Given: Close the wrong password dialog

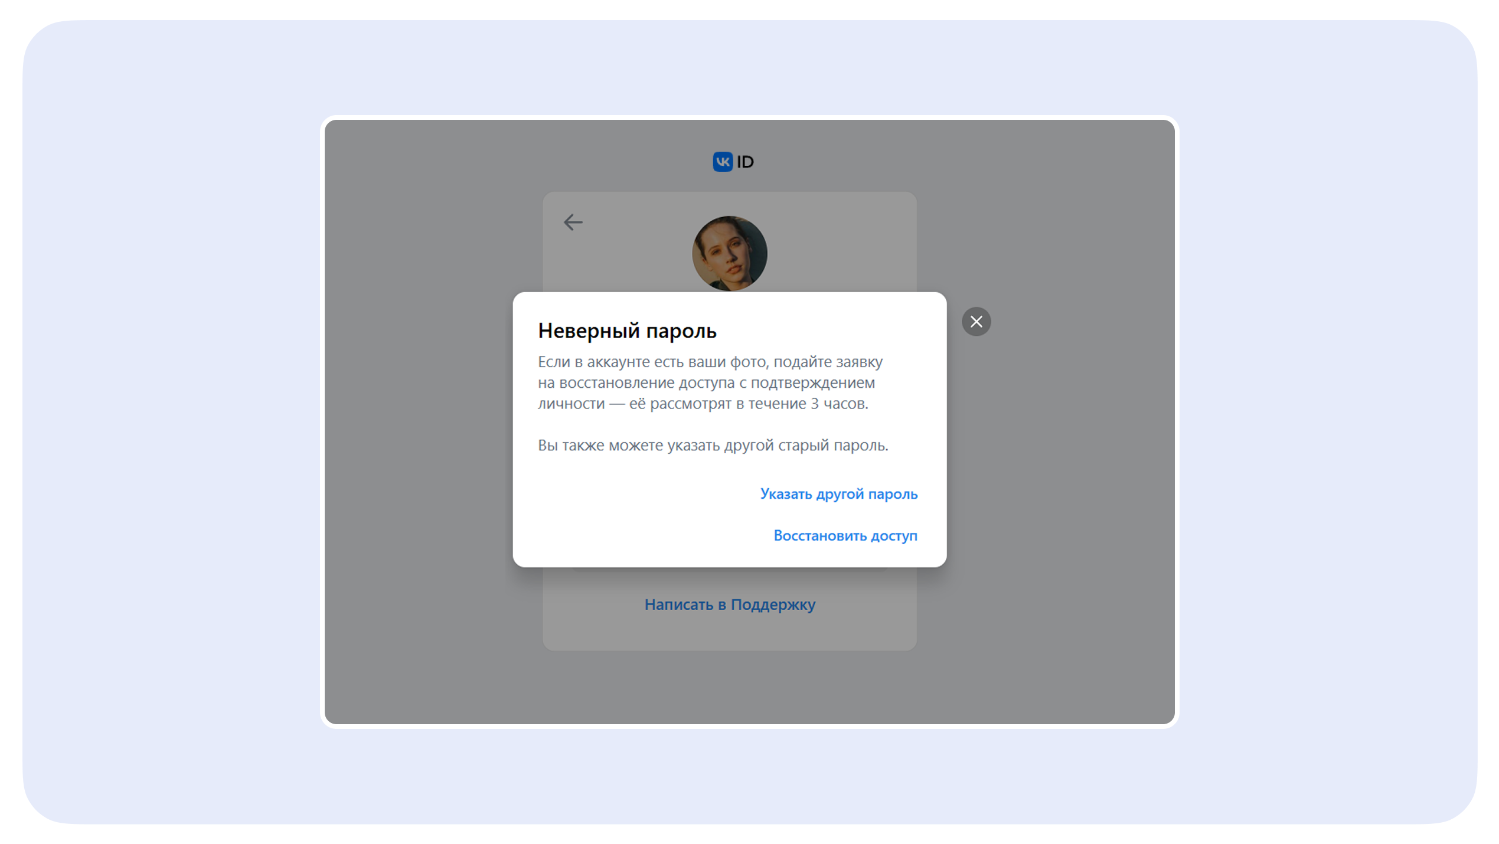Looking at the screenshot, I should click(976, 322).
